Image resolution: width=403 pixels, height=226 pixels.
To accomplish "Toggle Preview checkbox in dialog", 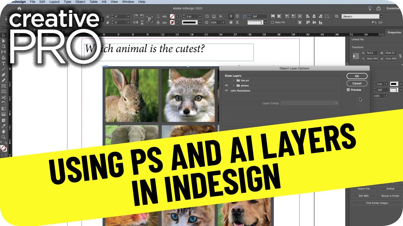I will (348, 90).
